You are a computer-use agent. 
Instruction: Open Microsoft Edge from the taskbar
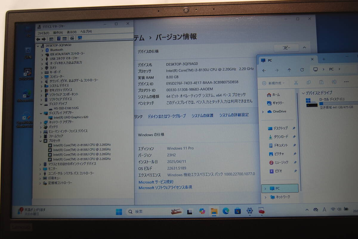[x=226, y=211]
